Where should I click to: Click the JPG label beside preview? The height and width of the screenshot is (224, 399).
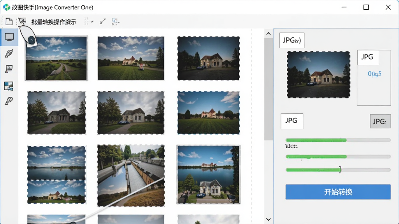(x=367, y=57)
